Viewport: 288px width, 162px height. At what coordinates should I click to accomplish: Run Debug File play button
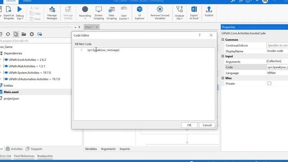20,9
